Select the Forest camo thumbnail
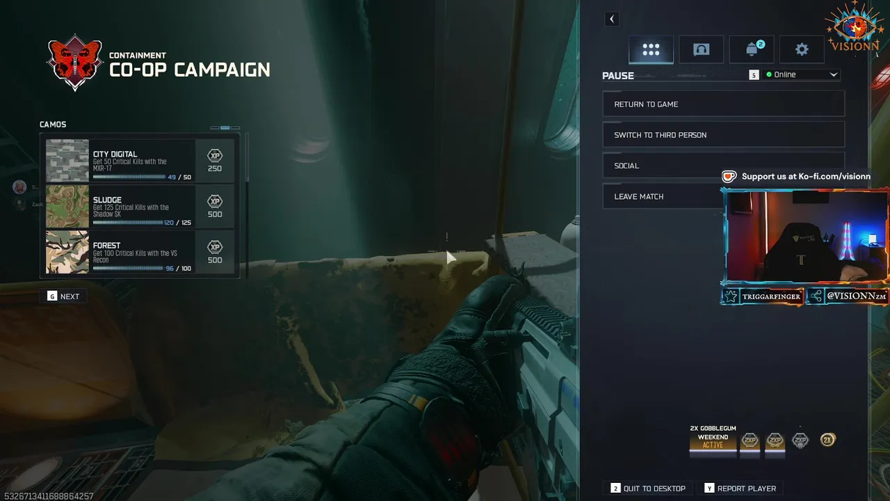890x501 pixels. (x=67, y=252)
